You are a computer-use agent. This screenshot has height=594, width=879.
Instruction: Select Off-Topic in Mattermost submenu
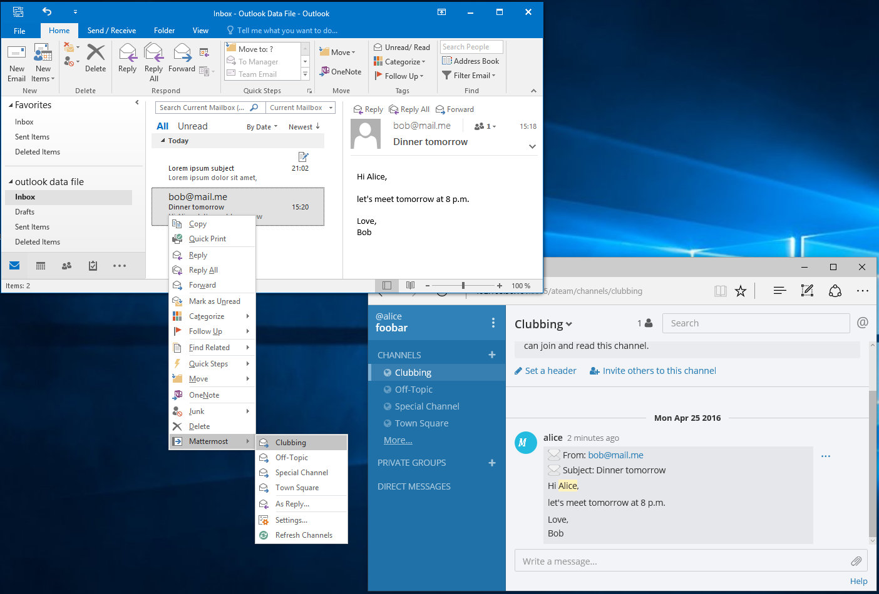(301, 458)
